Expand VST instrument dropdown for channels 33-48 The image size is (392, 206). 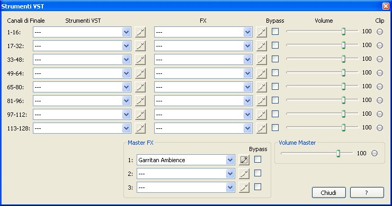[x=127, y=60]
